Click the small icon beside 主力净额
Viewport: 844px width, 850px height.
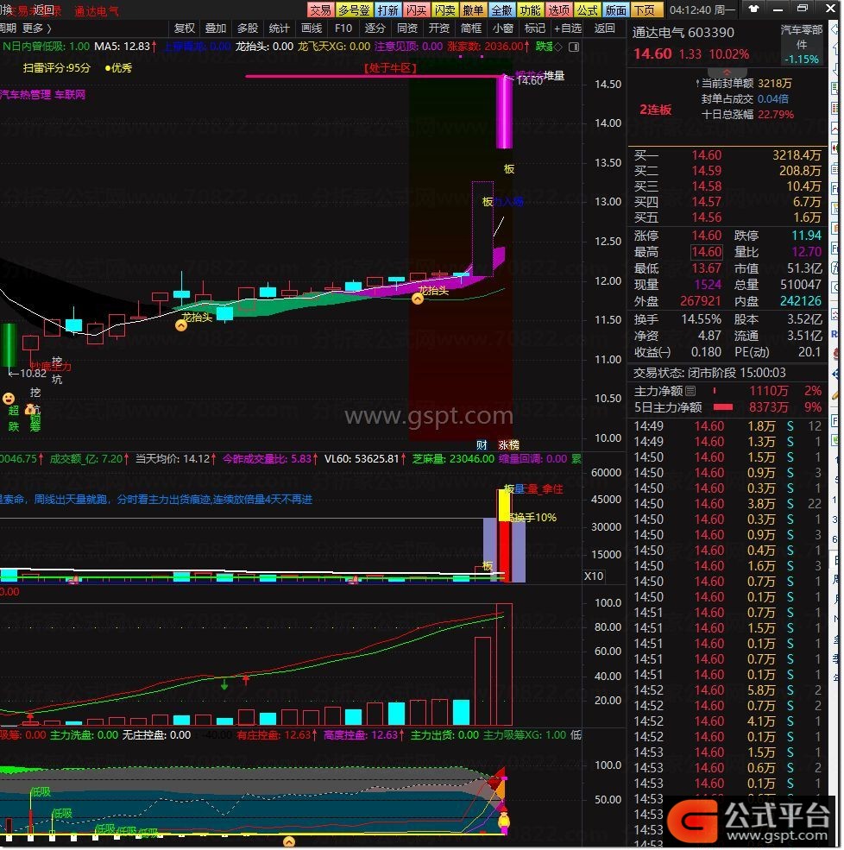coord(690,392)
